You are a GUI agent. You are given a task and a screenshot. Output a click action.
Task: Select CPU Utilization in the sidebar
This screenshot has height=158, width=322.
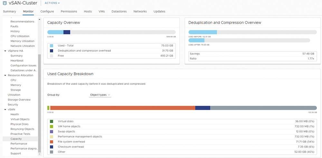20,36
